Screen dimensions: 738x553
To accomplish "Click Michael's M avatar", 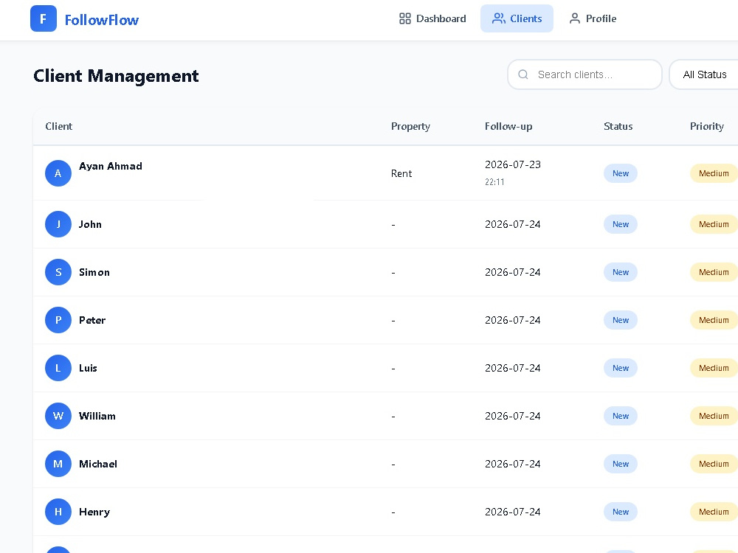I will pyautogui.click(x=58, y=464).
